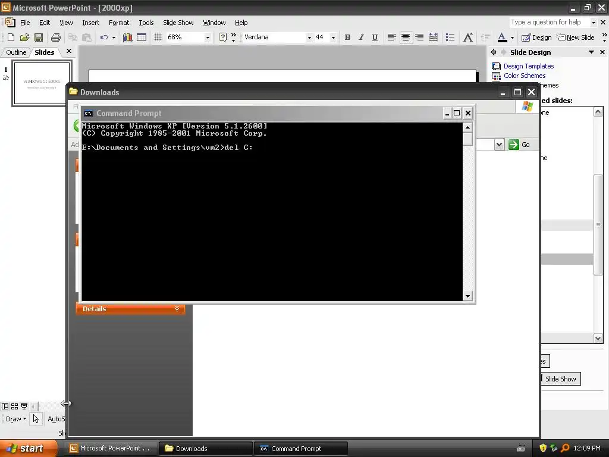Increase font size icon

468,37
